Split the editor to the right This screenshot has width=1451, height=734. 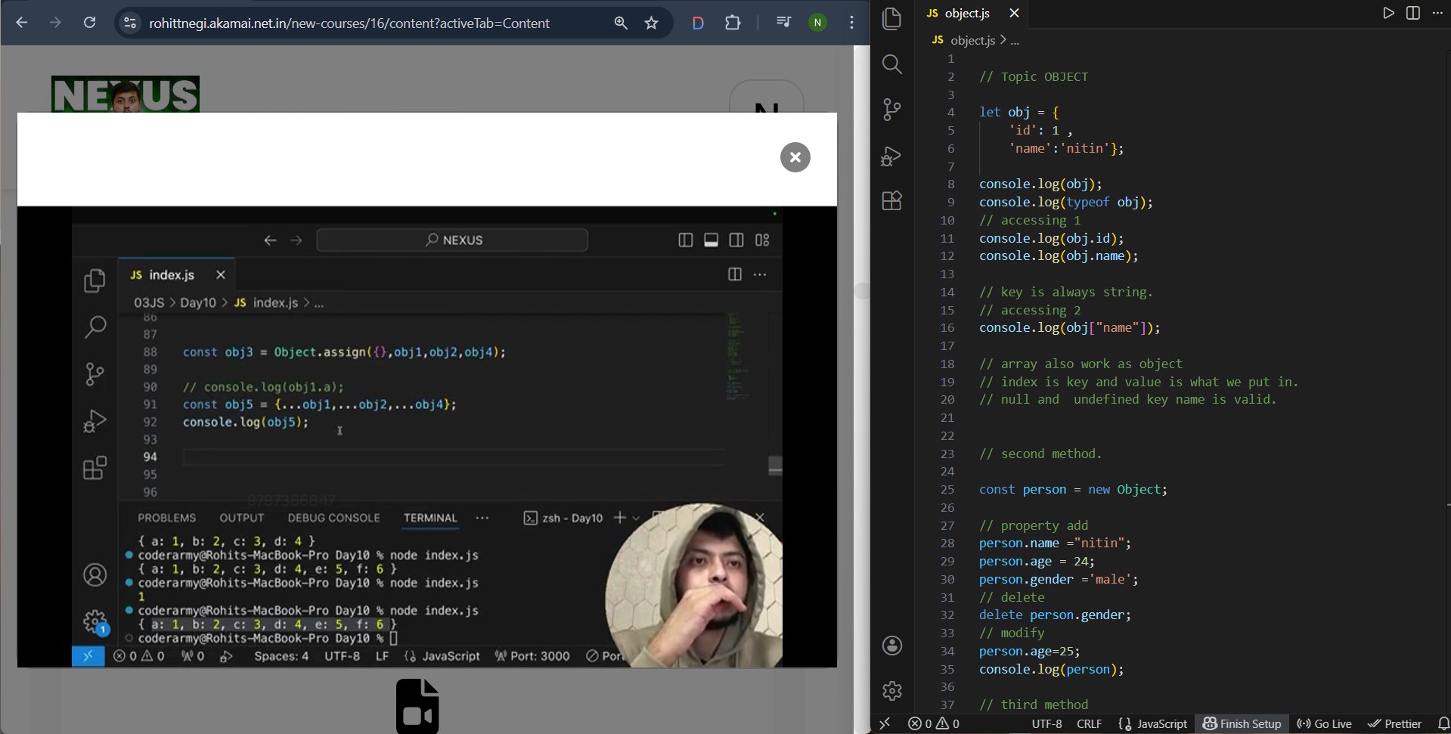1412,13
